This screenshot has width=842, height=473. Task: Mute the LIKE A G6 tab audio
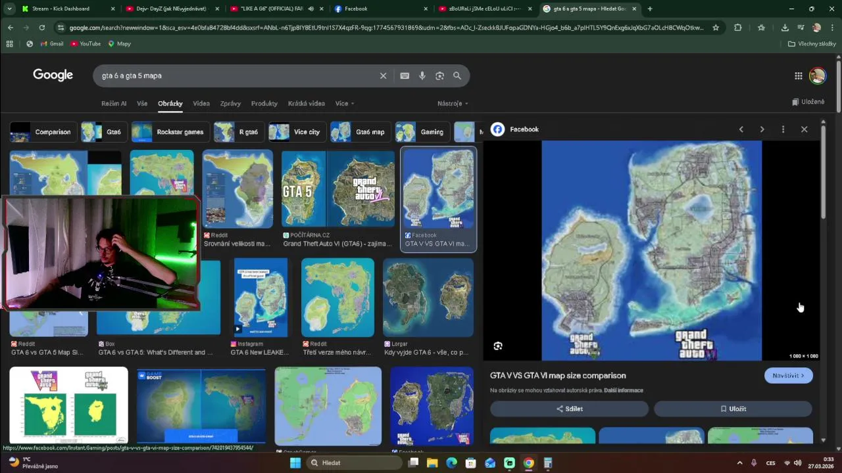point(310,9)
